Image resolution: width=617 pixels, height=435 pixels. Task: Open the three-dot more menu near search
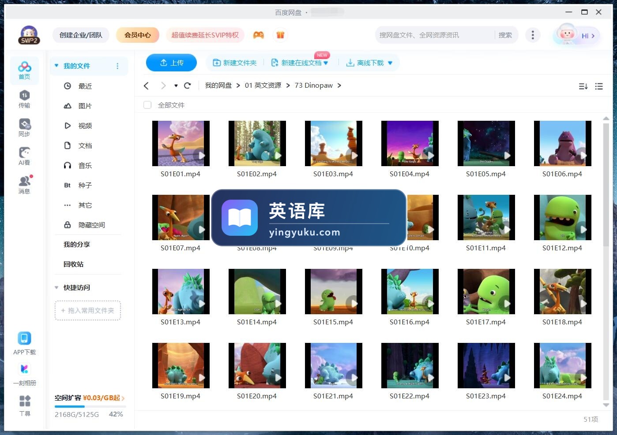pyautogui.click(x=533, y=35)
